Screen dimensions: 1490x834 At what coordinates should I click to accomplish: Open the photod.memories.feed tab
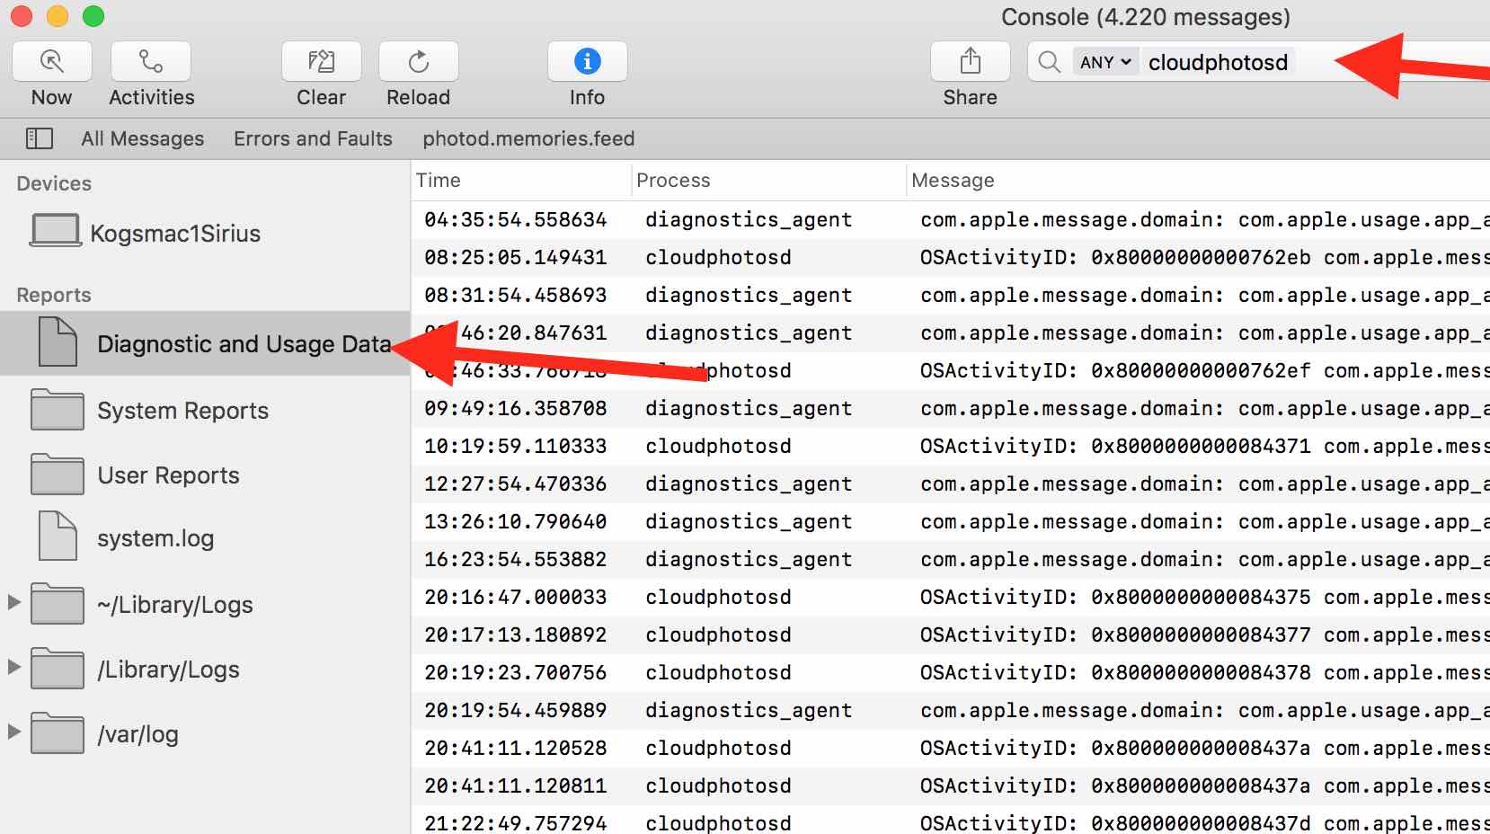(528, 138)
